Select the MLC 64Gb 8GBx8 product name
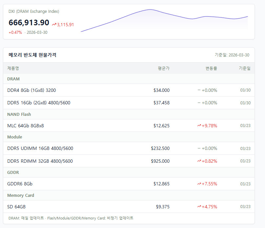 pos(26,126)
